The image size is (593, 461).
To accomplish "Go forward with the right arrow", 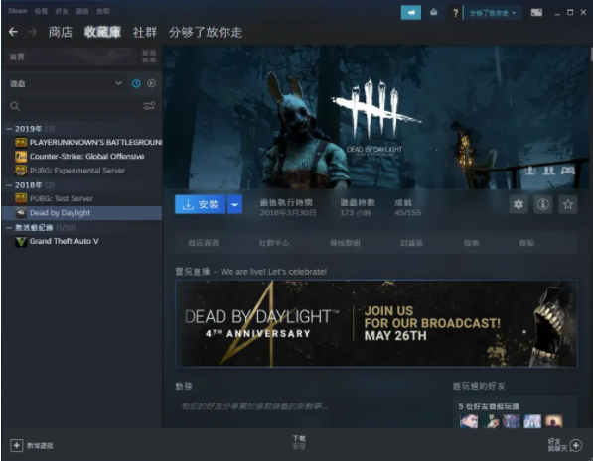I will click(x=33, y=32).
